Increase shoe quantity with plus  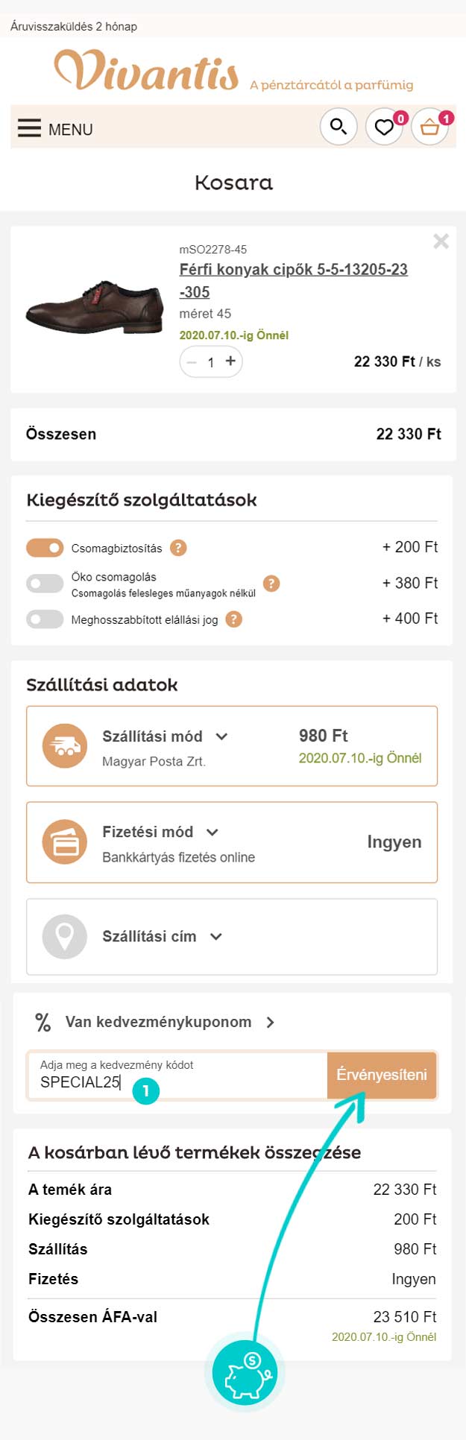[230, 361]
